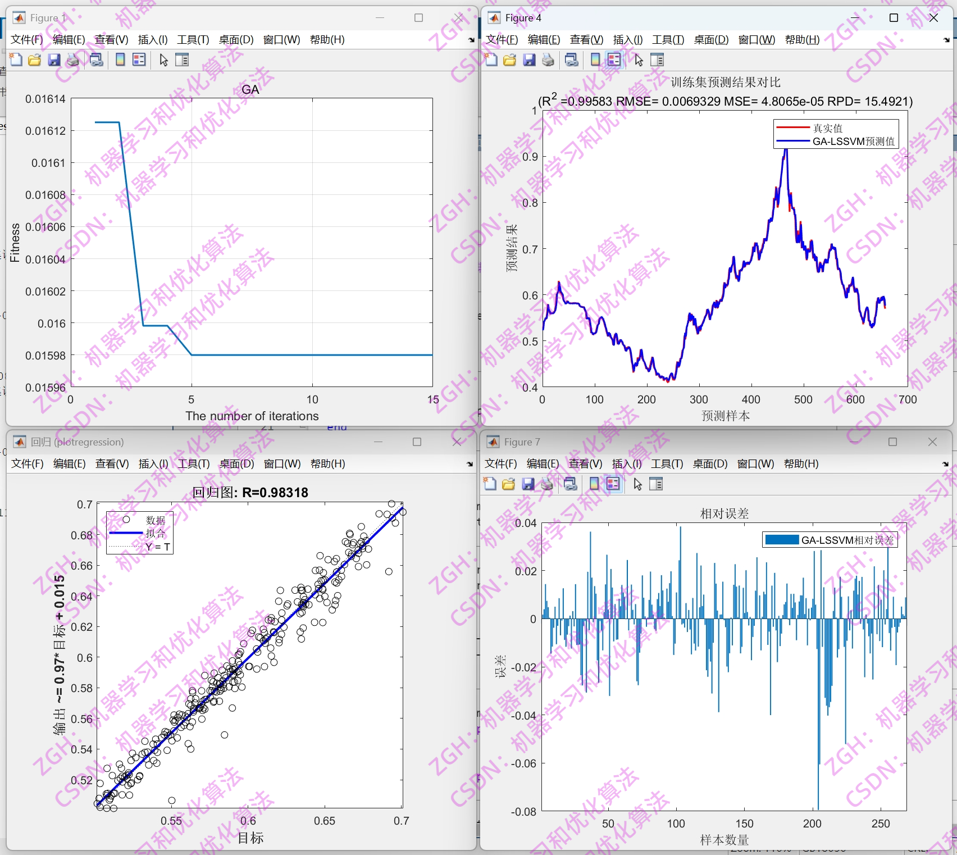The image size is (957, 855).
Task: Toggle the highlighted legend tool in Figure 4
Action: tap(613, 60)
